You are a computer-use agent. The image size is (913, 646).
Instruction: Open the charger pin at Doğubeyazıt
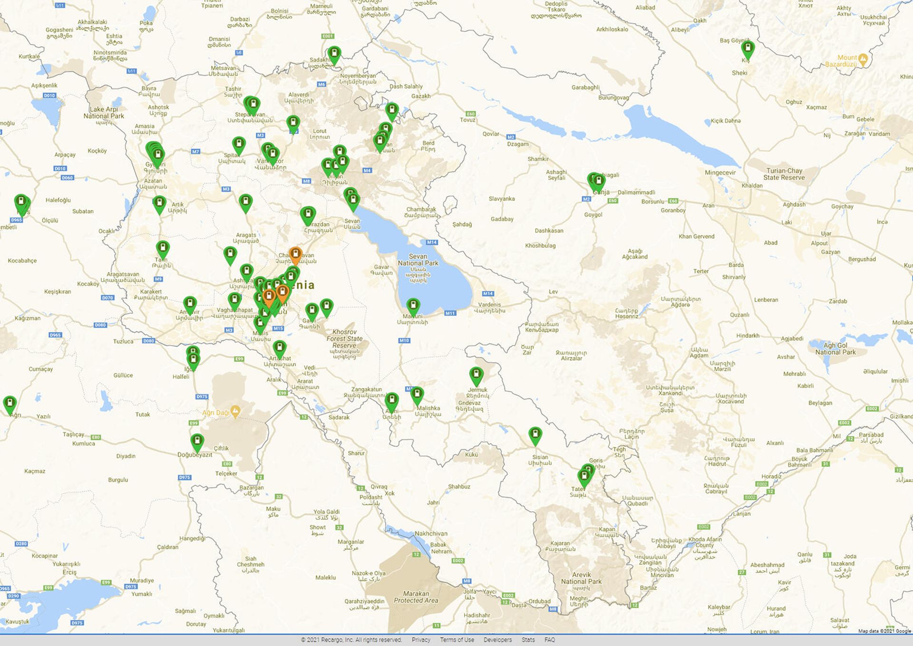pyautogui.click(x=197, y=443)
